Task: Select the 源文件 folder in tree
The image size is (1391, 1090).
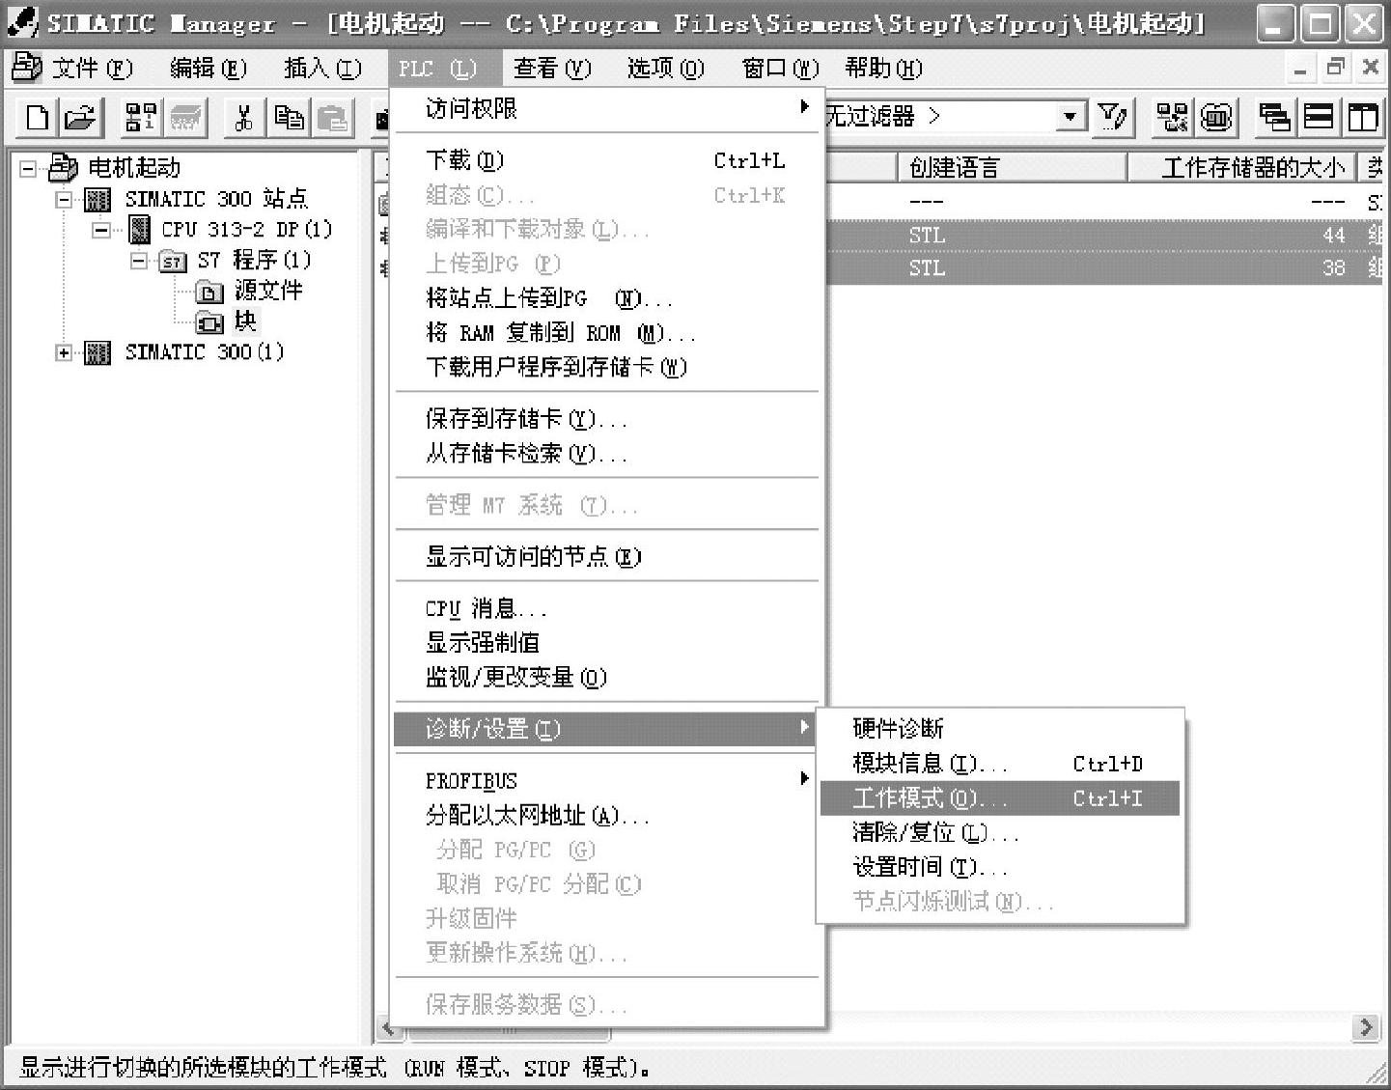Action: coord(268,291)
